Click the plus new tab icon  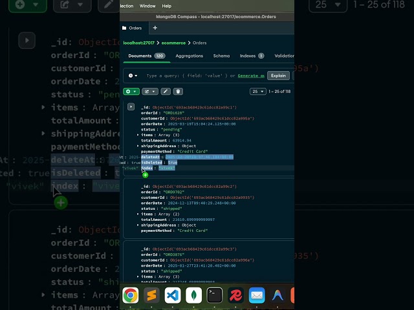(155, 28)
